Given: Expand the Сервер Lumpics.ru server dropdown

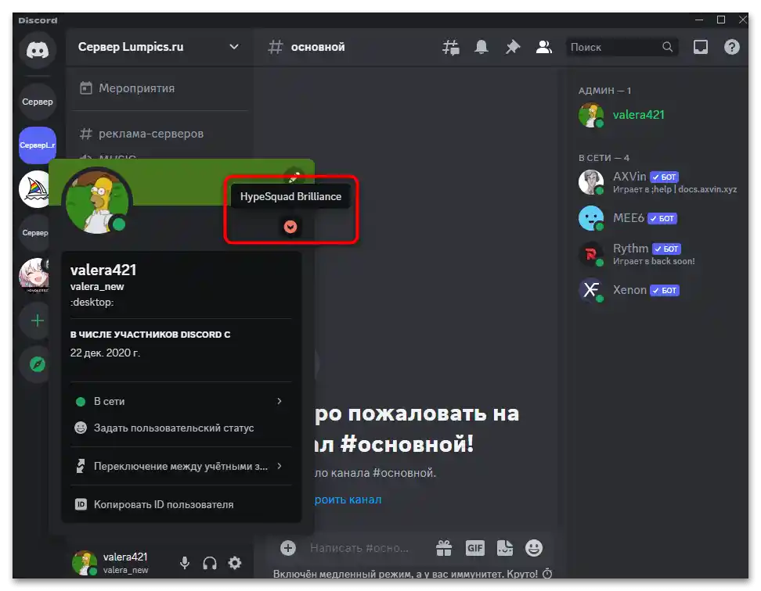Looking at the screenshot, I should [x=233, y=47].
